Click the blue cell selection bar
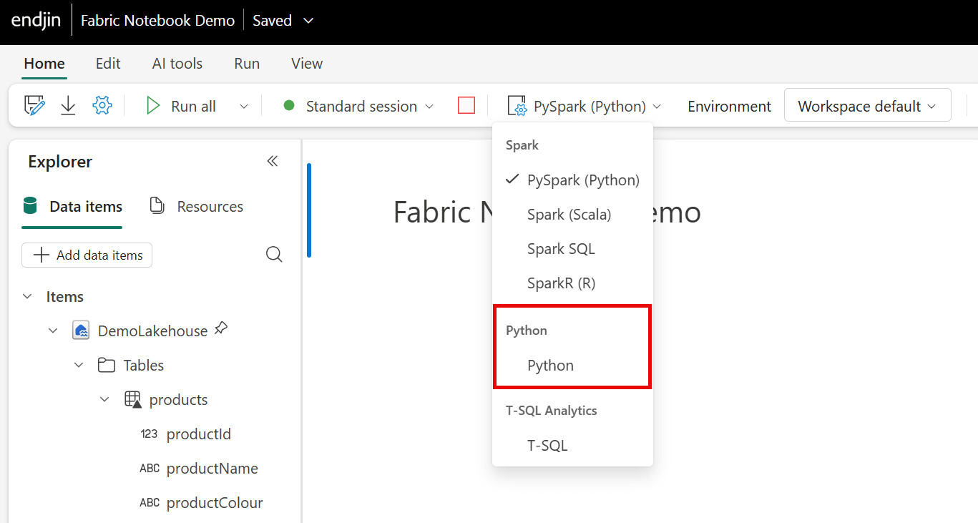 [309, 210]
